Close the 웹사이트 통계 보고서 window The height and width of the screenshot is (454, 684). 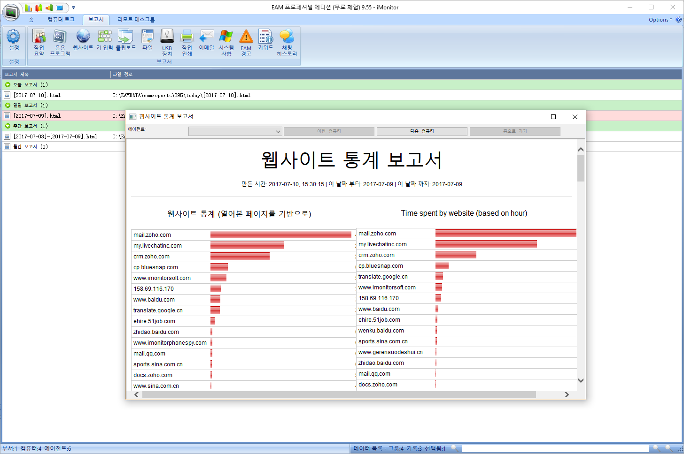click(575, 117)
